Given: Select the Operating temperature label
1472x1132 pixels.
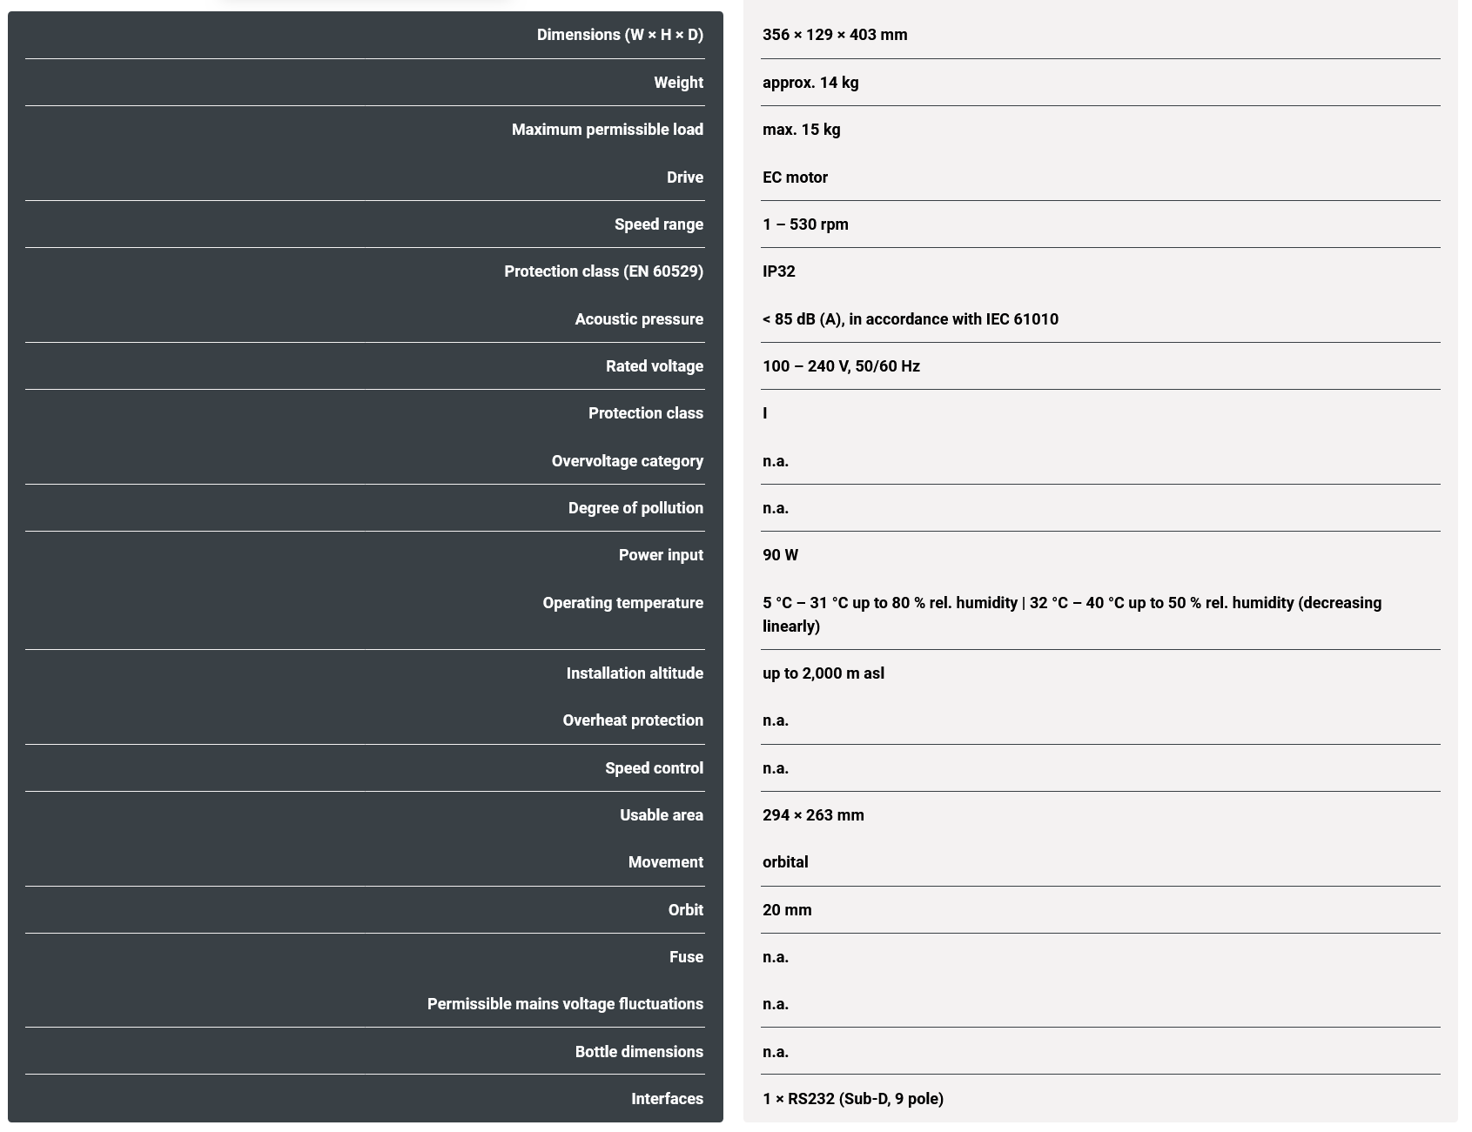Looking at the screenshot, I should [622, 603].
